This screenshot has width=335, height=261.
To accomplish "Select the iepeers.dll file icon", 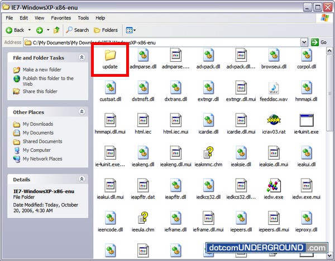I will click(x=241, y=218).
